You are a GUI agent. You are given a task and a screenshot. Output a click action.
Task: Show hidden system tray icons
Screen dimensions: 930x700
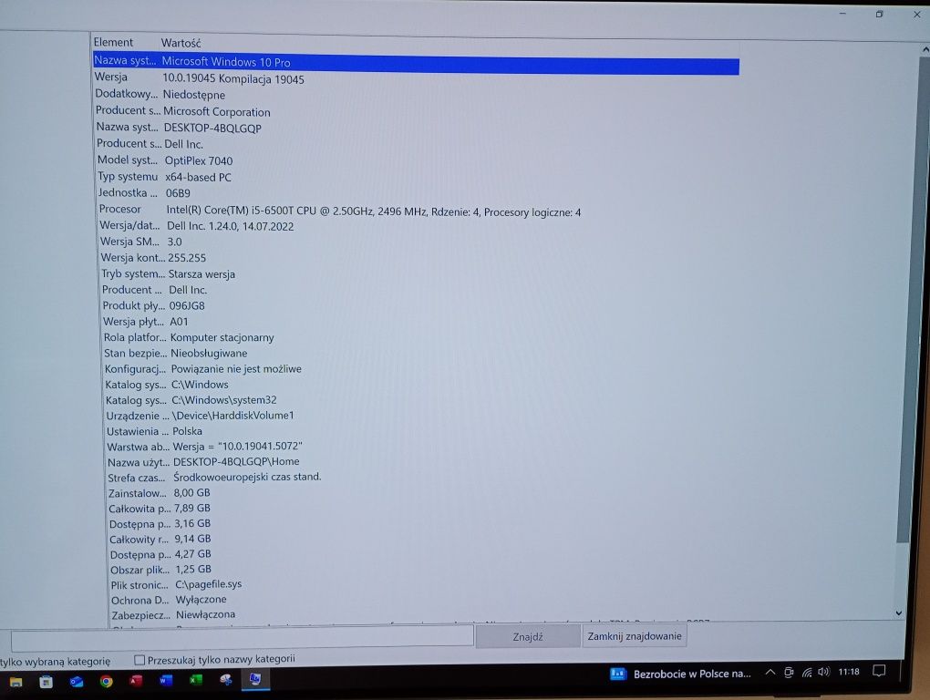click(770, 672)
